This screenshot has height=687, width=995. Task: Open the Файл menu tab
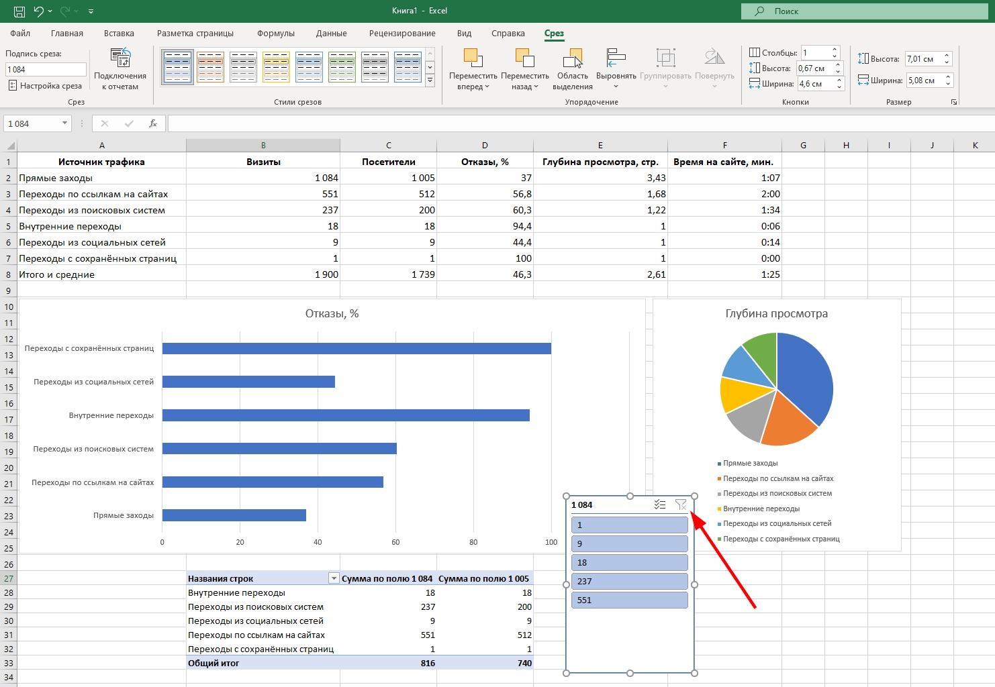[x=20, y=33]
